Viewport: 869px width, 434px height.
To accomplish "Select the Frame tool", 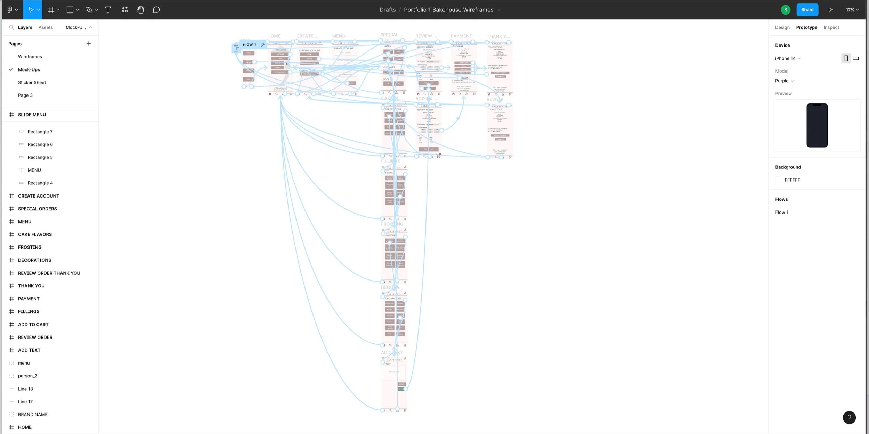I will [x=51, y=10].
